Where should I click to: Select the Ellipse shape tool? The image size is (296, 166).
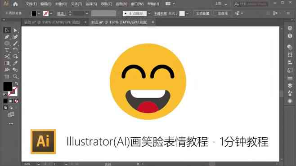click(x=7, y=44)
